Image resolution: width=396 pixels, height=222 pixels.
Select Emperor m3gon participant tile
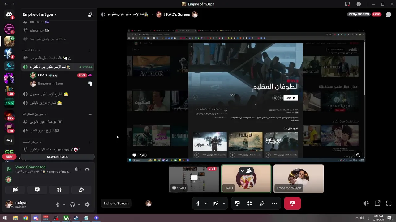click(299, 179)
